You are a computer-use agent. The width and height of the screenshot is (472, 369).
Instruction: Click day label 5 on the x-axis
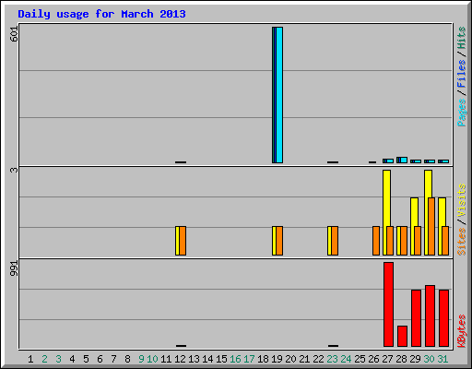[86, 359]
